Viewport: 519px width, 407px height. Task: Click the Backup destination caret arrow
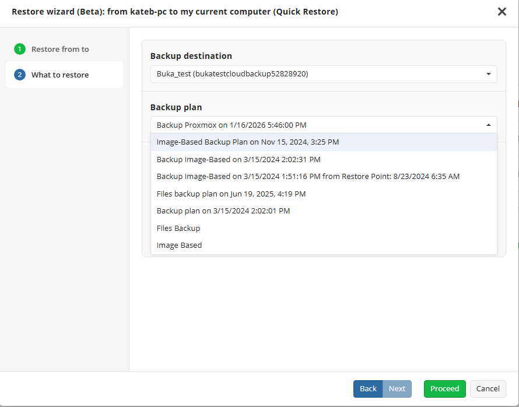[488, 74]
